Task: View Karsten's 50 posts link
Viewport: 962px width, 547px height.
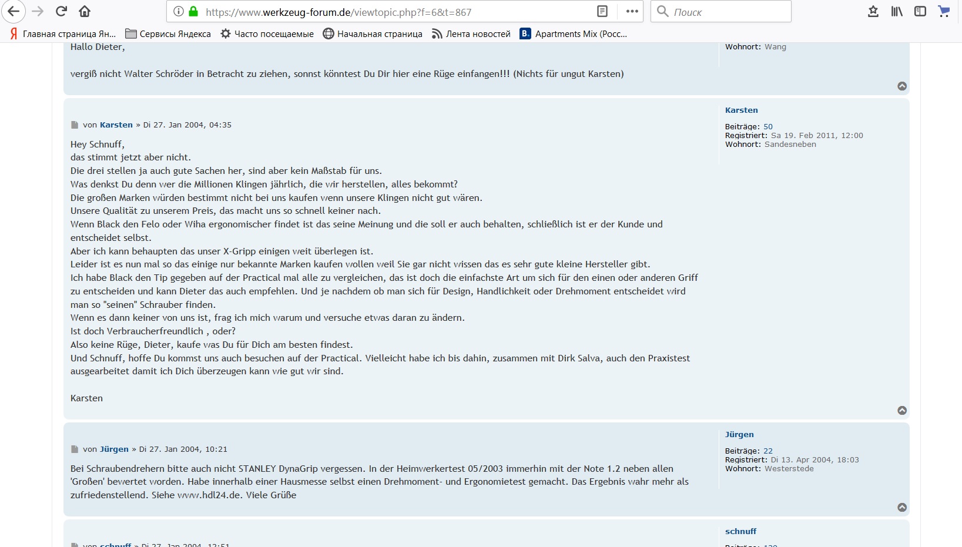Action: (768, 127)
